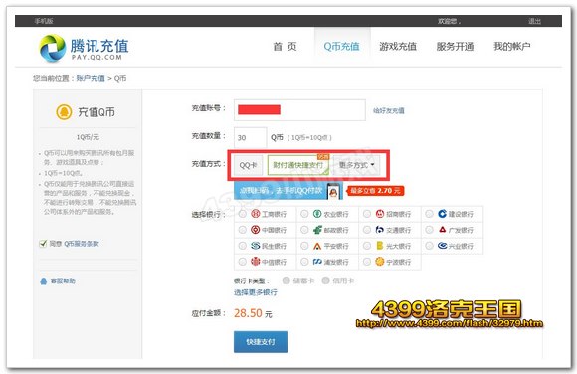The height and width of the screenshot is (374, 577).
Task: Click the 交通银行 blue logo
Action: coord(380,230)
